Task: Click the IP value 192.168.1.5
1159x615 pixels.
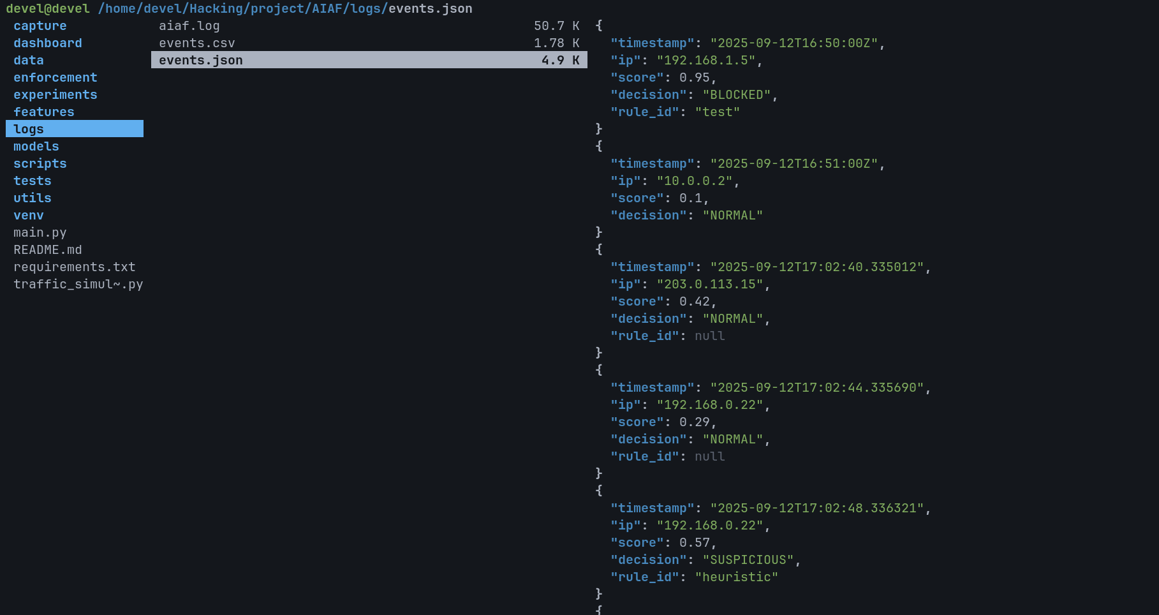Action: pos(706,61)
